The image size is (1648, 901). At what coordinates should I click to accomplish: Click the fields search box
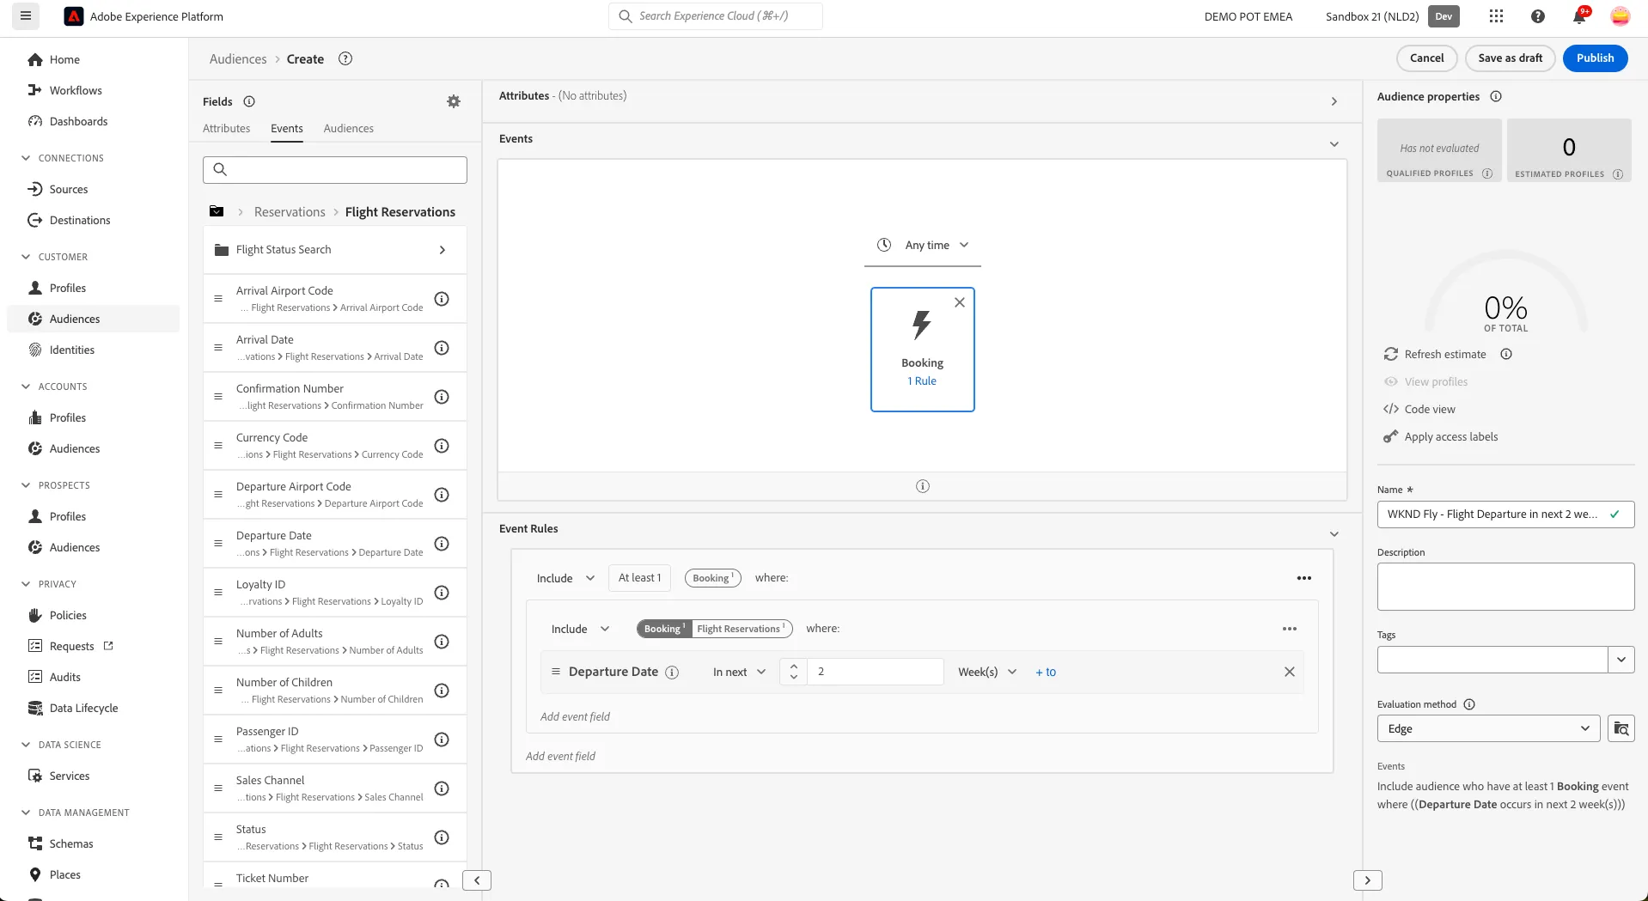[335, 169]
